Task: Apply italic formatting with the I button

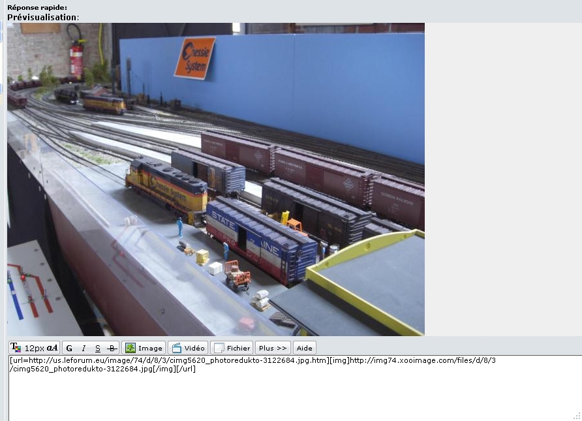Action: (x=84, y=348)
